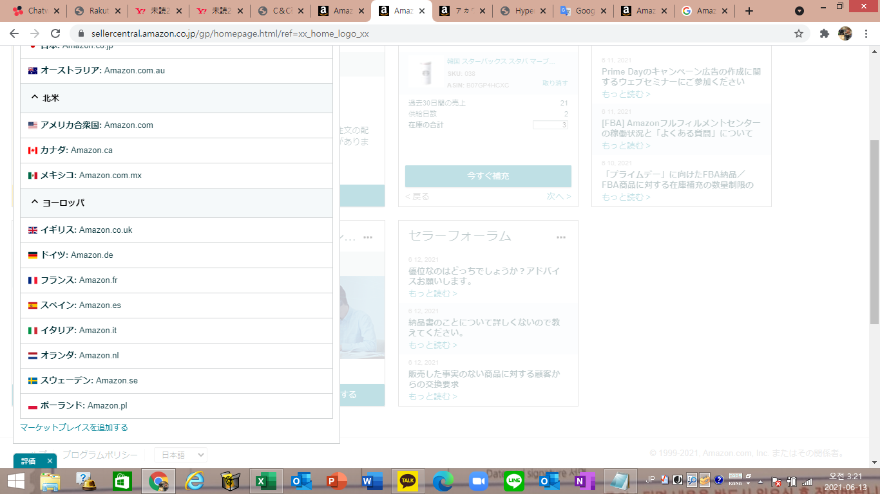
Task: Click the 戻る previous link
Action: click(417, 196)
